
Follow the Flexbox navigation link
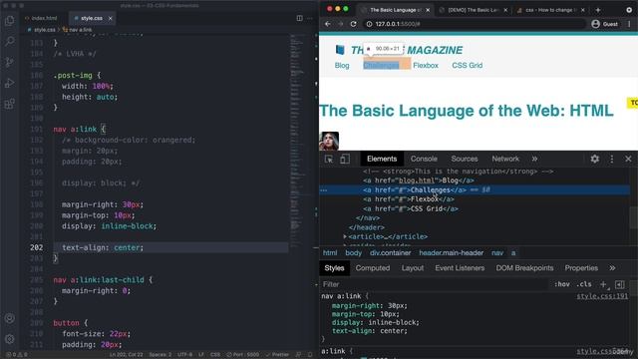(426, 66)
